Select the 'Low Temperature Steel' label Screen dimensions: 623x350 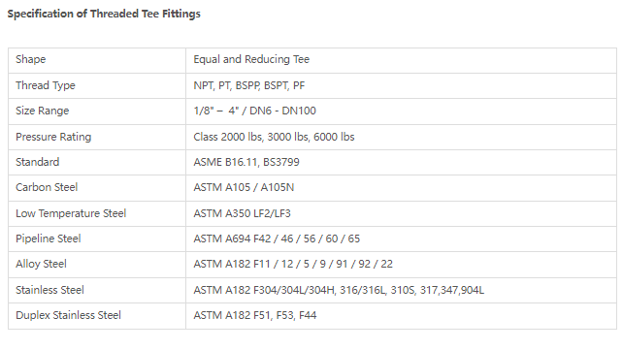(x=71, y=213)
